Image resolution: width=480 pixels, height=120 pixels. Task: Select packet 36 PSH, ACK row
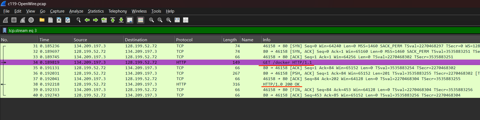click(240, 73)
